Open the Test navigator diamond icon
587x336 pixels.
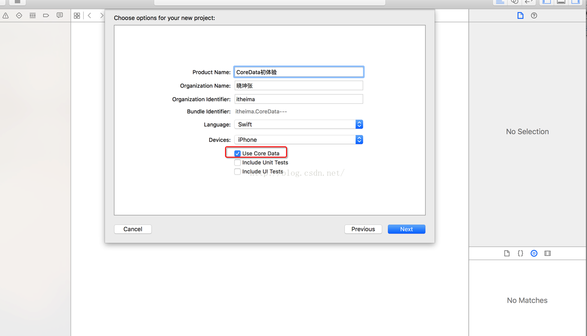click(19, 16)
